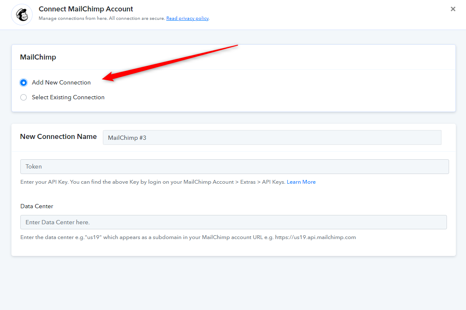This screenshot has width=466, height=310.
Task: Click the MailChimp monkey logo icon
Action: [x=22, y=14]
